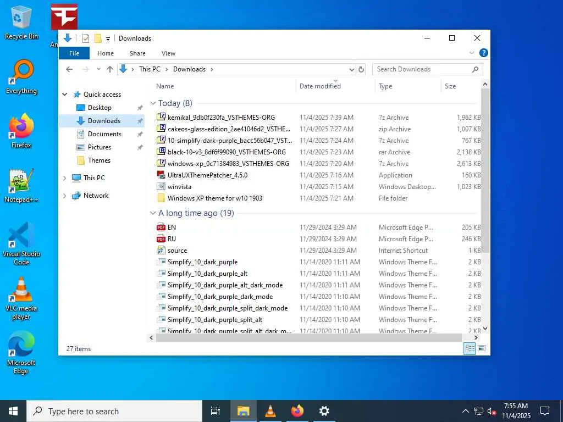The width and height of the screenshot is (563, 422).
Task: Select Desktop in Quick access
Action: point(100,108)
